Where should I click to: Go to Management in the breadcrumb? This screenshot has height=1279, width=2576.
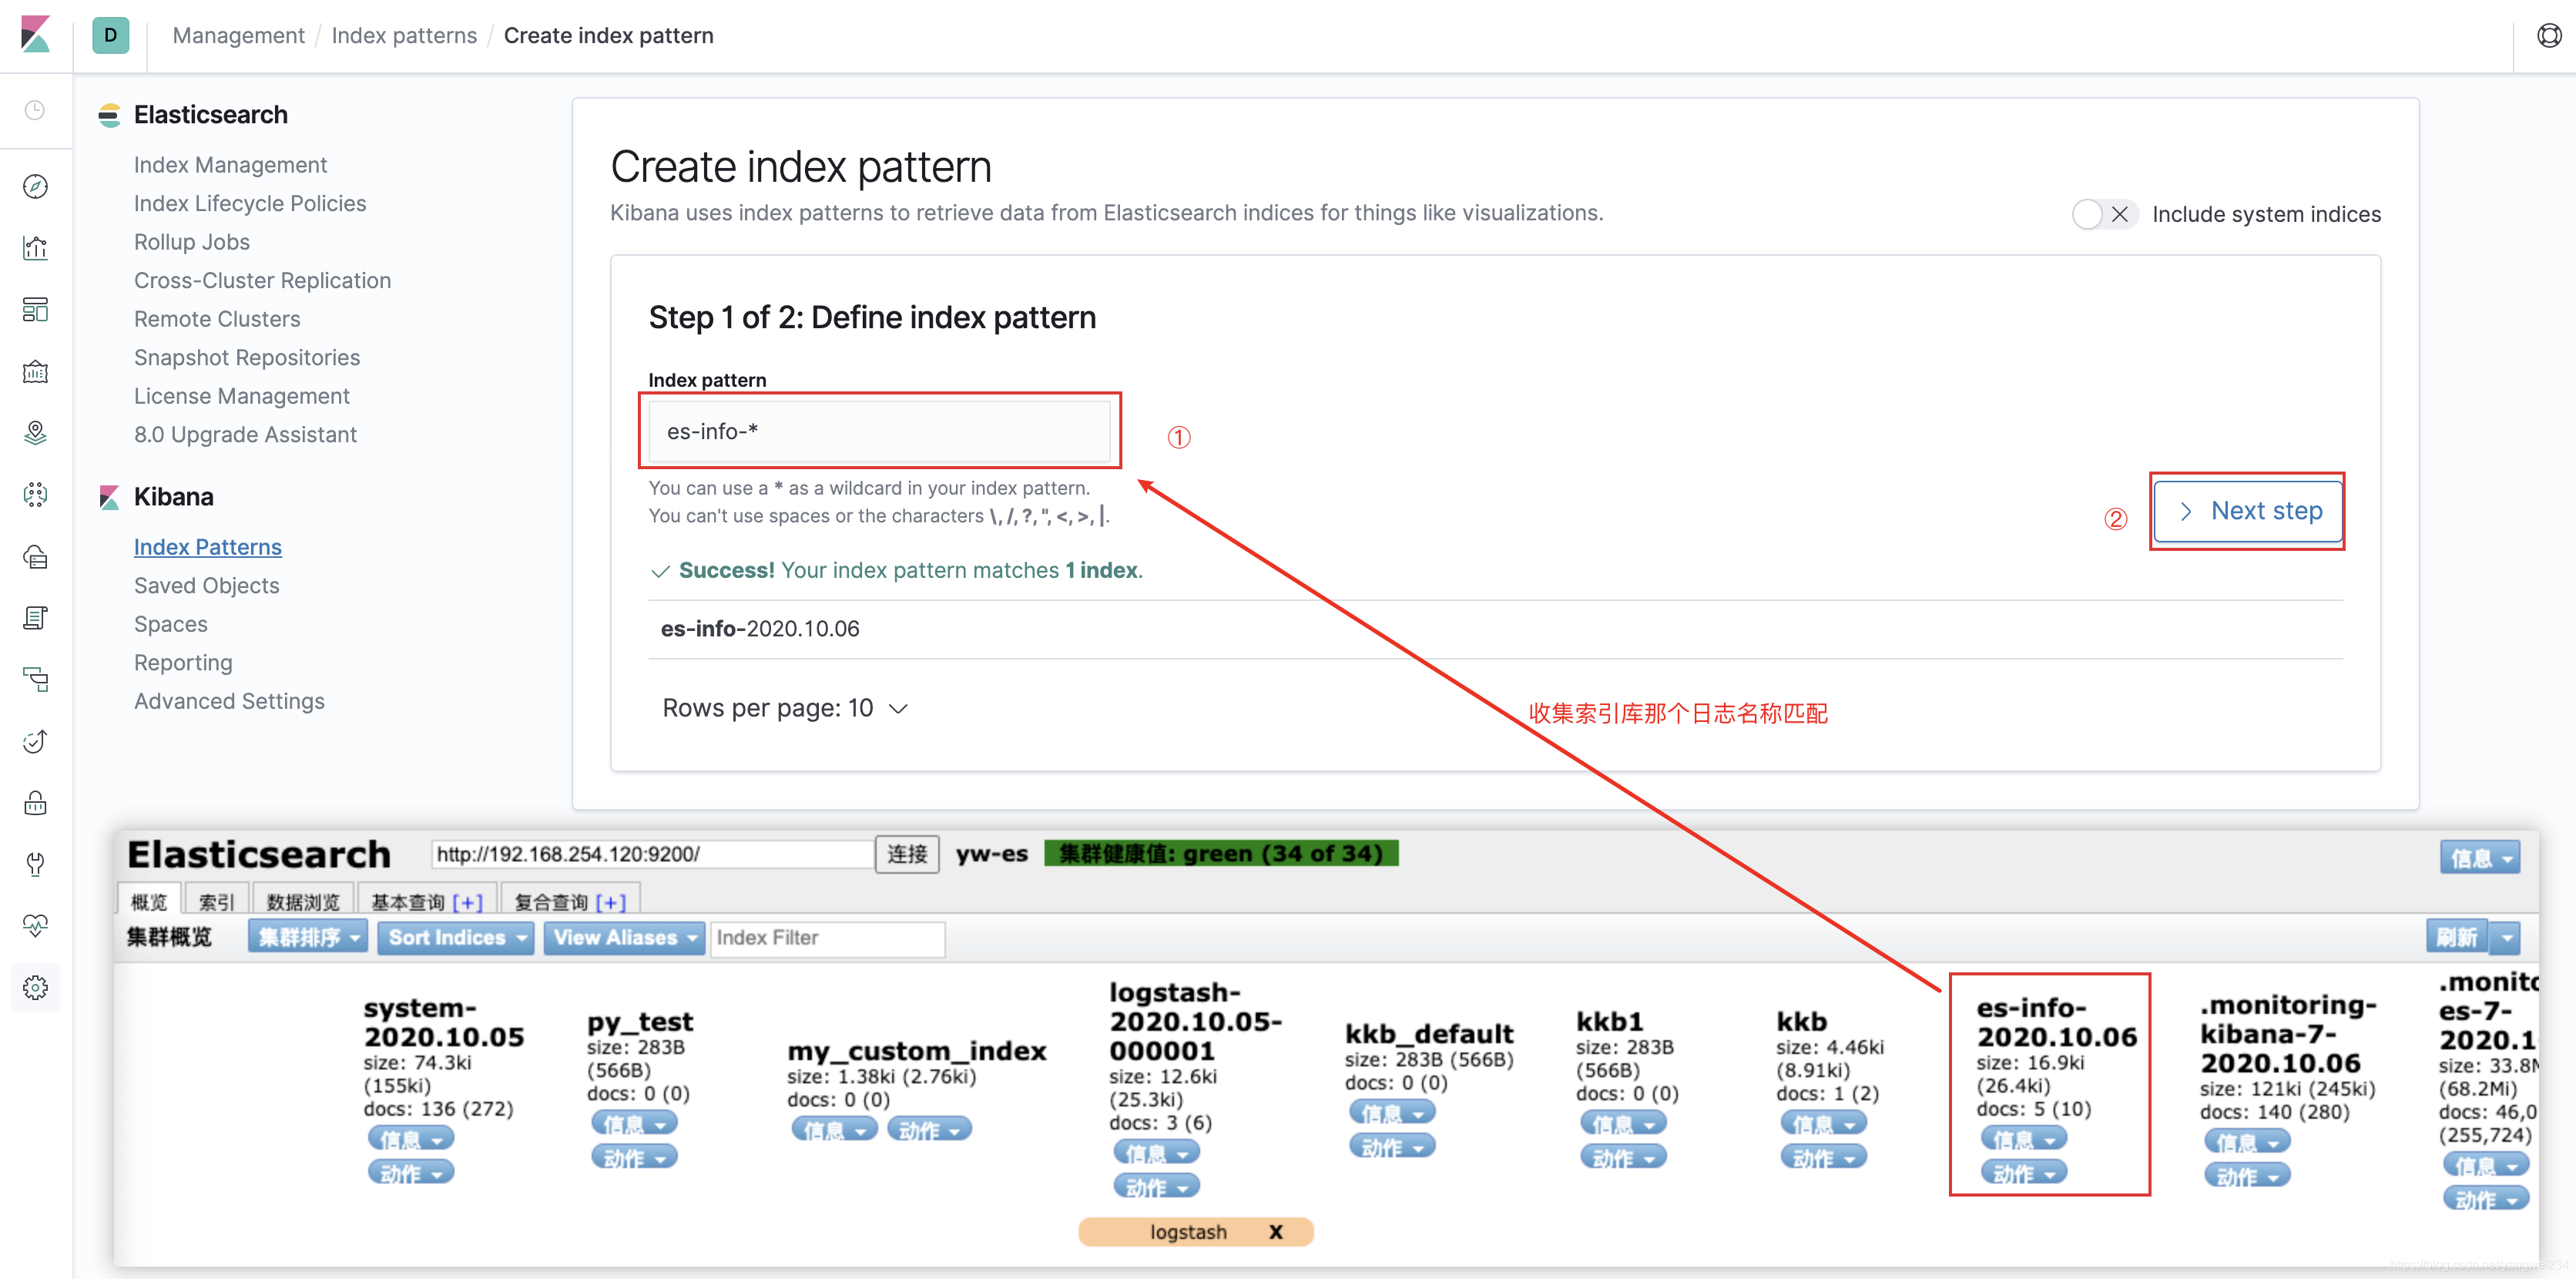238,35
